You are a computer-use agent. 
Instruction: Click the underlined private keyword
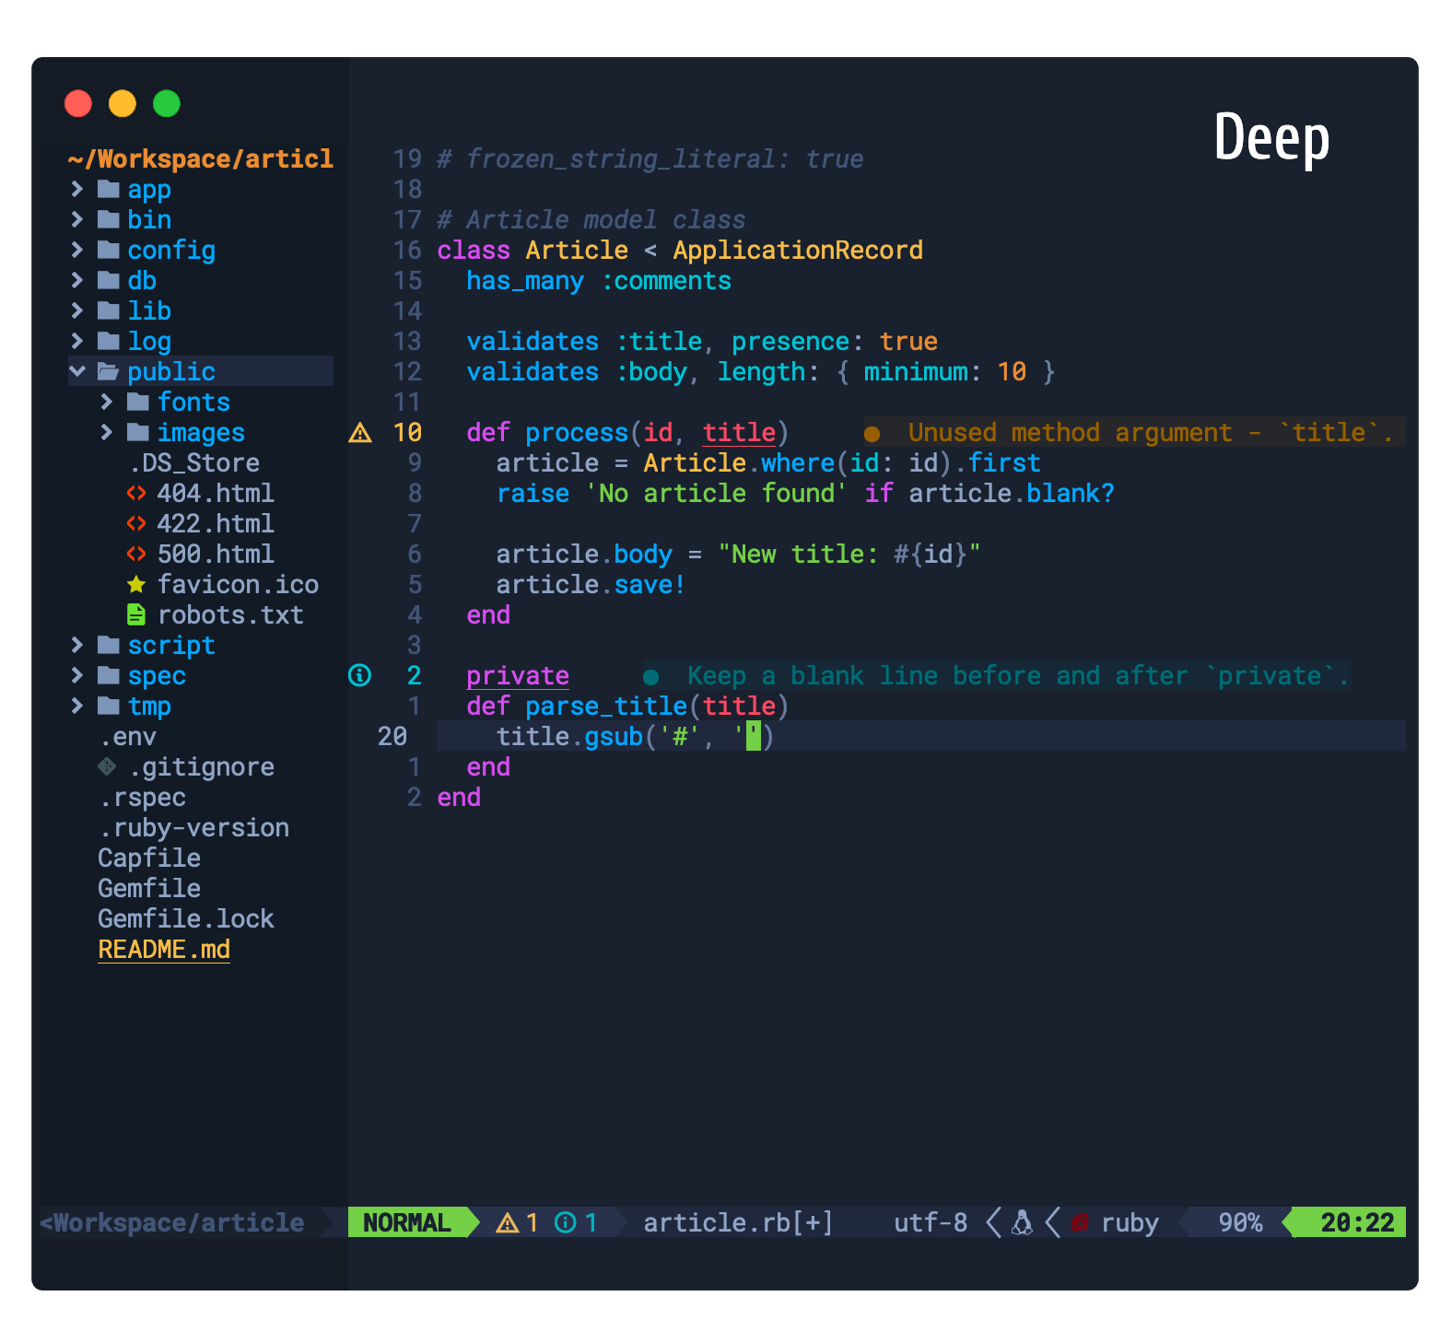(x=518, y=675)
